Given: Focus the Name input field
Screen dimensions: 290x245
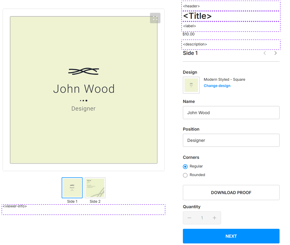Looking at the screenshot, I should pyautogui.click(x=231, y=113).
